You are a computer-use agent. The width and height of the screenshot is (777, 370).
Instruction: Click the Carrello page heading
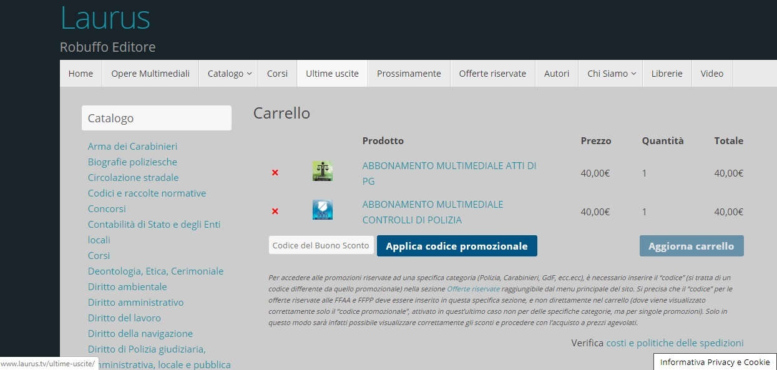coord(281,113)
